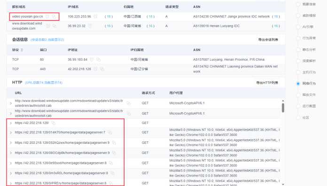Expand the 052hQzwx pageserver.9 request row
This screenshot has height=186, width=327.
pyautogui.click(x=11, y=143)
